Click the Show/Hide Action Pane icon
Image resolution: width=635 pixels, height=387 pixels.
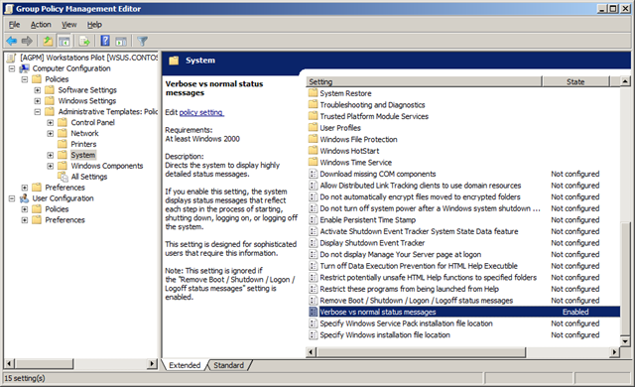(121, 41)
